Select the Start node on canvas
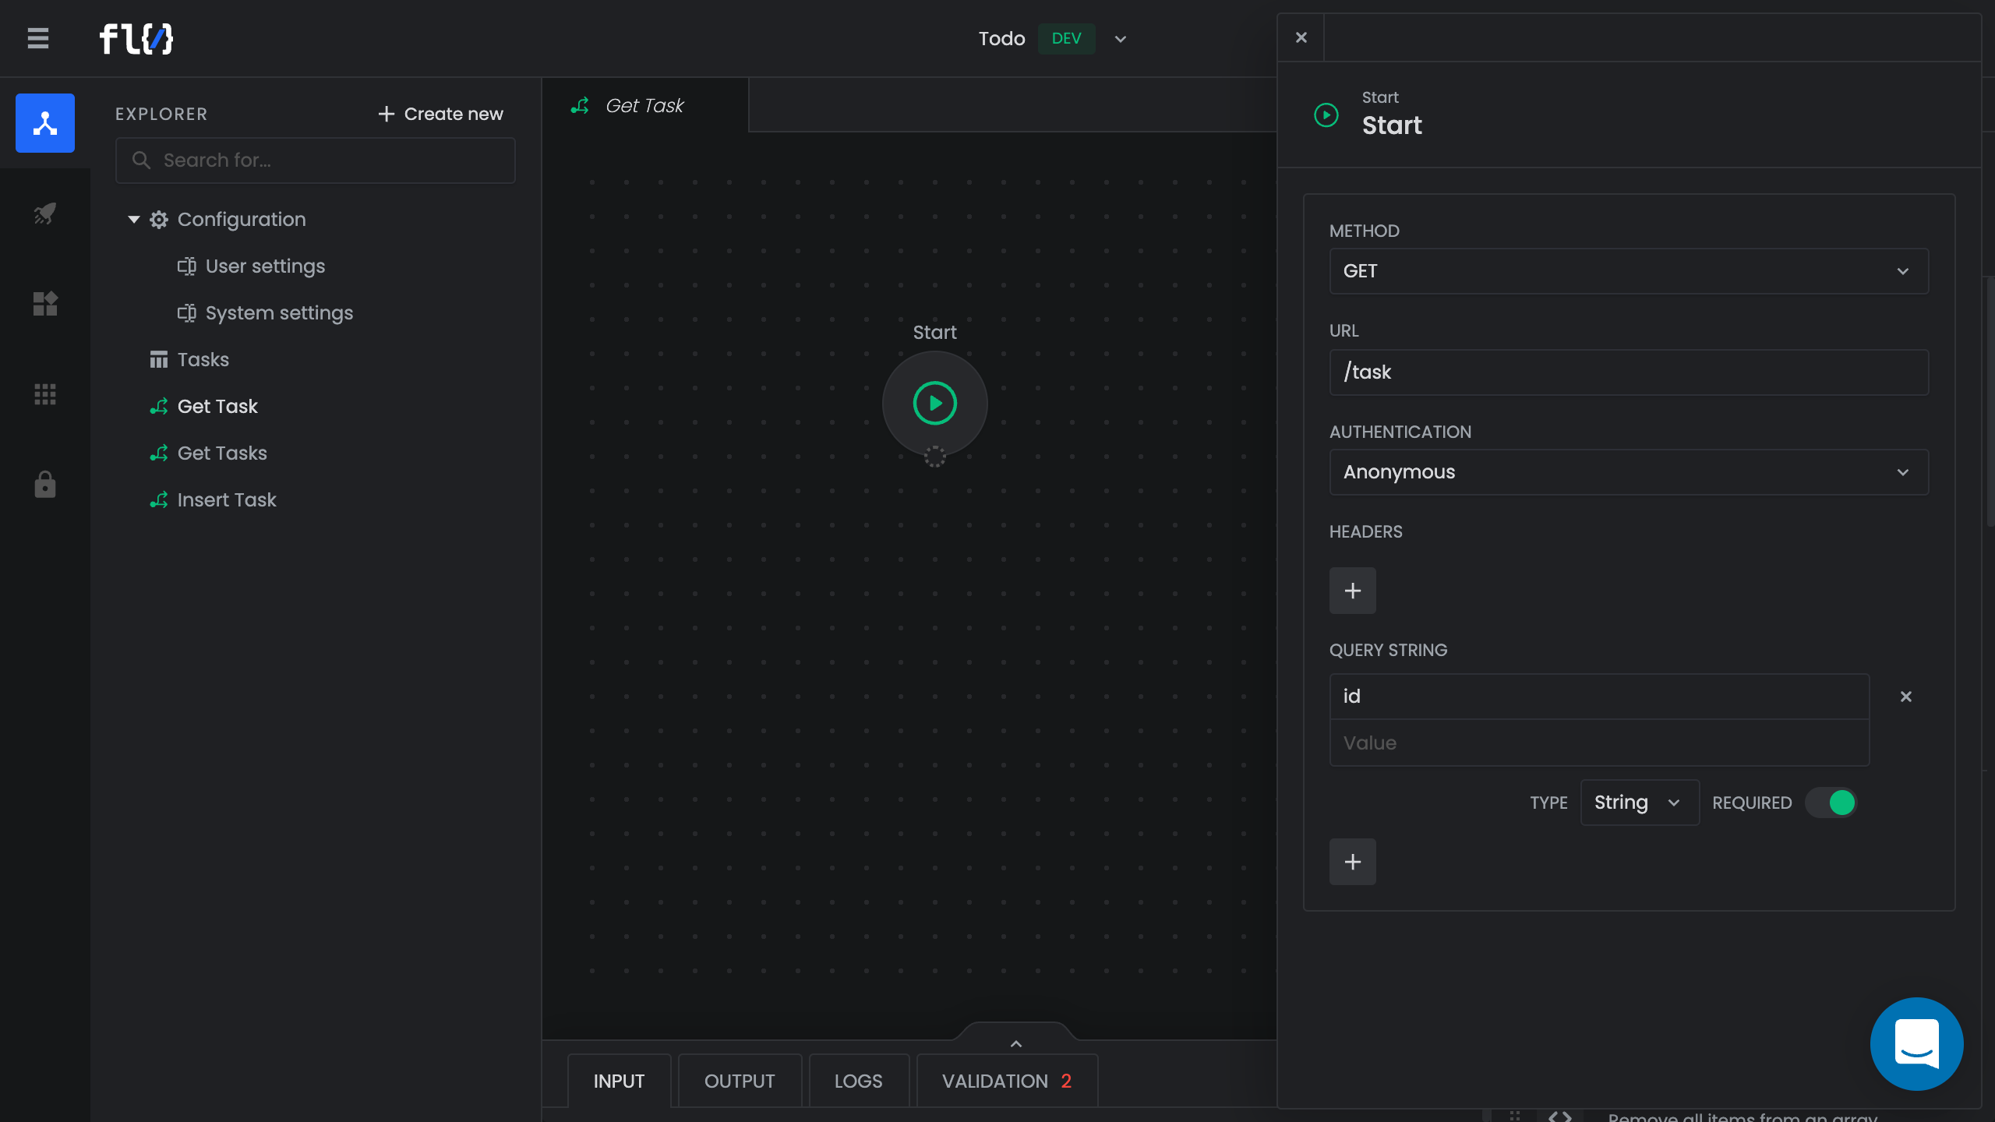This screenshot has height=1122, width=1995. click(934, 403)
